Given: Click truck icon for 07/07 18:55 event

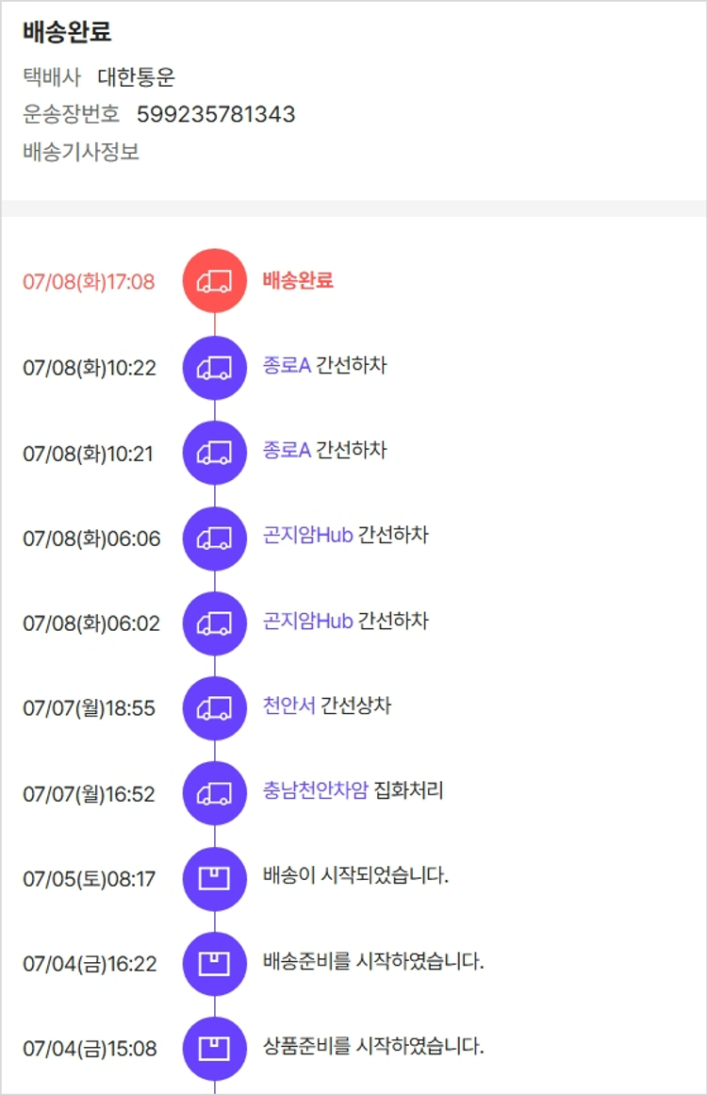Looking at the screenshot, I should tap(214, 708).
